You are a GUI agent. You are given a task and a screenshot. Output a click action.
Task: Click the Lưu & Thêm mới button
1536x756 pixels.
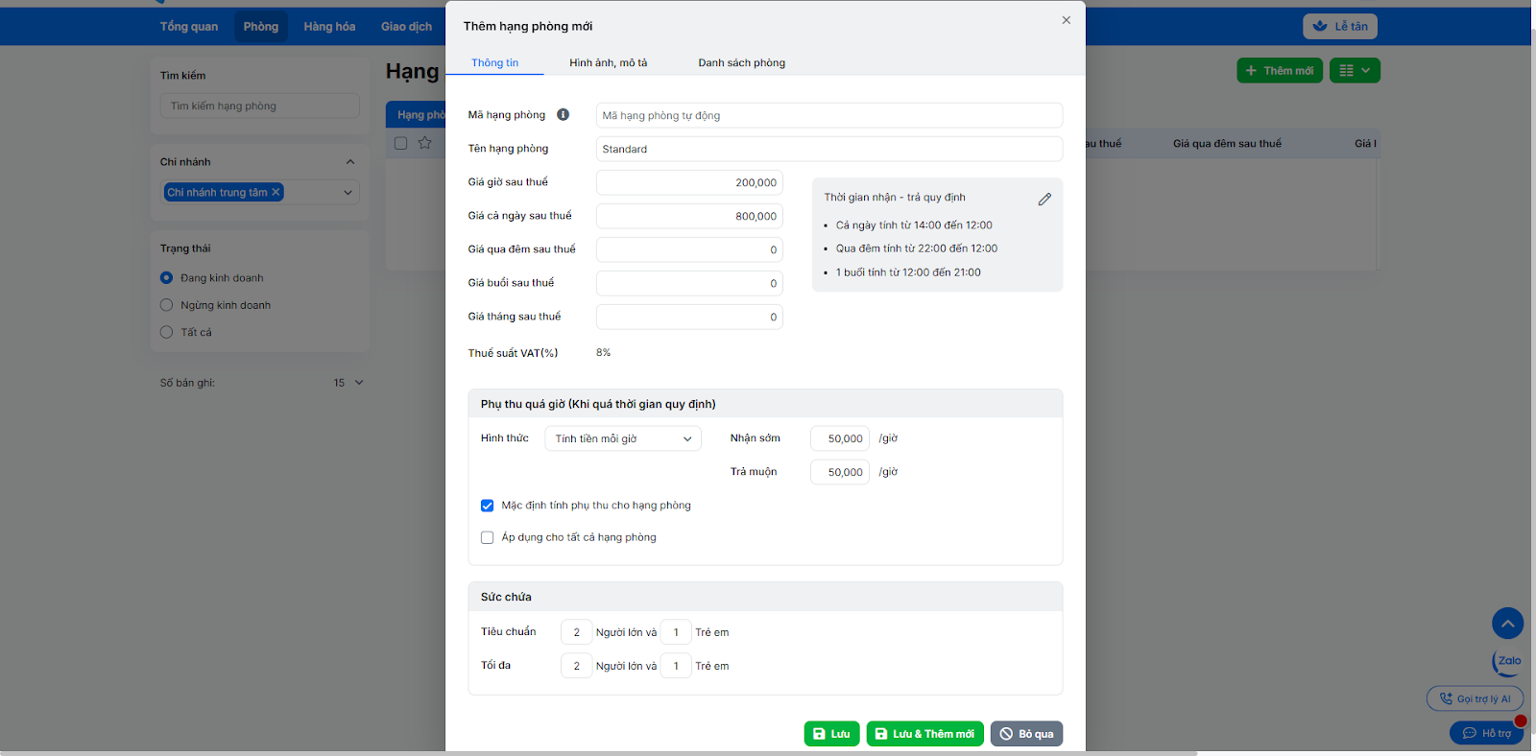click(924, 734)
